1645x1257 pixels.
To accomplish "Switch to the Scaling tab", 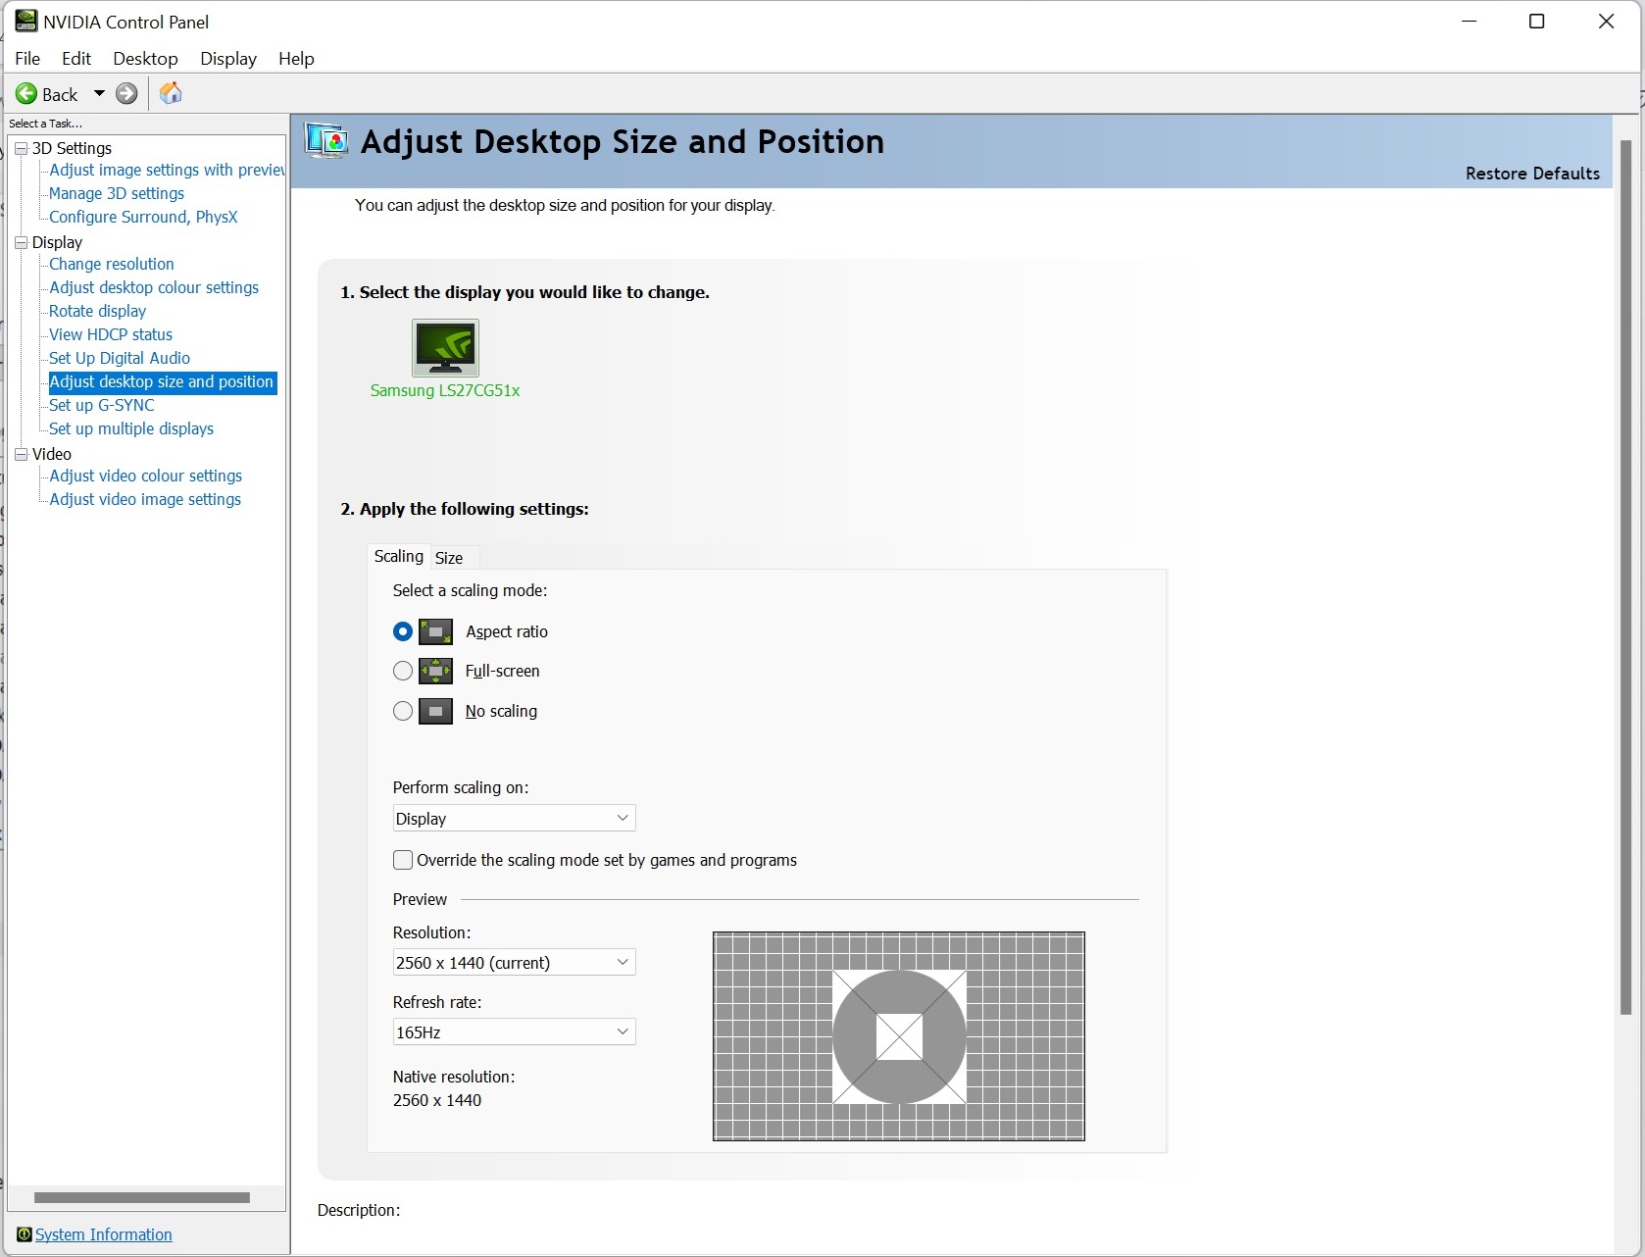I will coord(399,556).
